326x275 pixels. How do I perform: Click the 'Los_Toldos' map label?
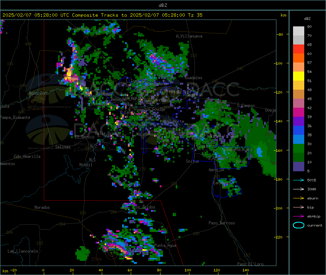click(144, 207)
